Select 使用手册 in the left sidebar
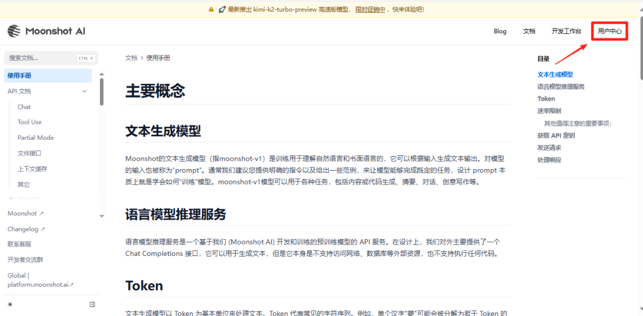 pyautogui.click(x=48, y=76)
